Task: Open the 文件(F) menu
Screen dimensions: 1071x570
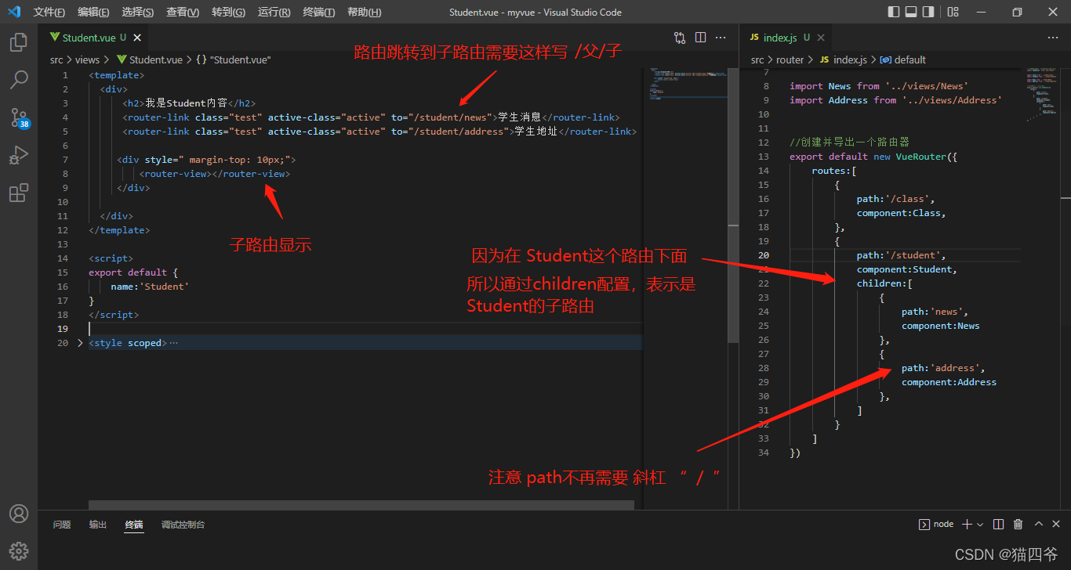Action: click(x=49, y=13)
